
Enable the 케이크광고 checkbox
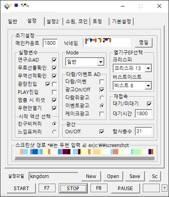pyautogui.click(x=102, y=114)
